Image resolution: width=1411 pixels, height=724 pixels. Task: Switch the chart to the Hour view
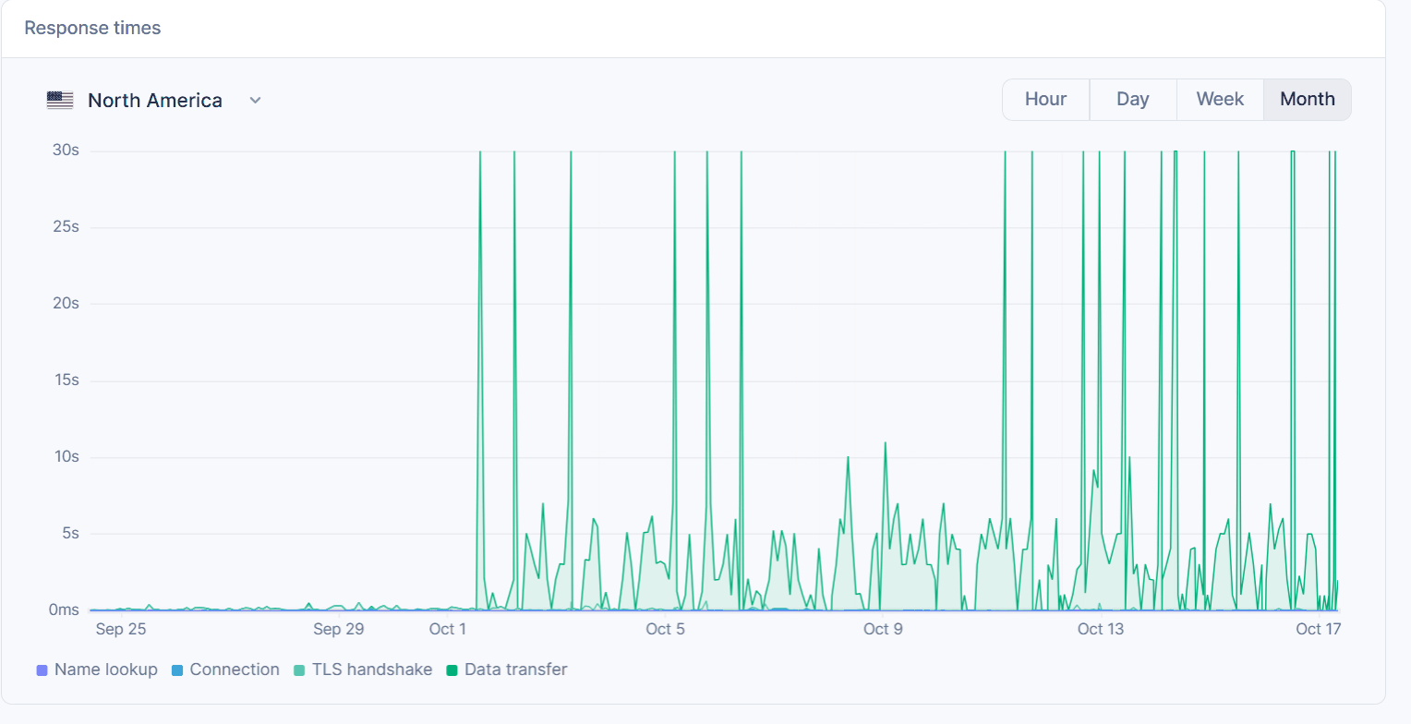1045,100
